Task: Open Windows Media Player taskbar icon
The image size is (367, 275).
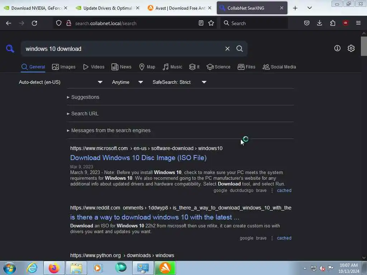Action: click(x=98, y=268)
